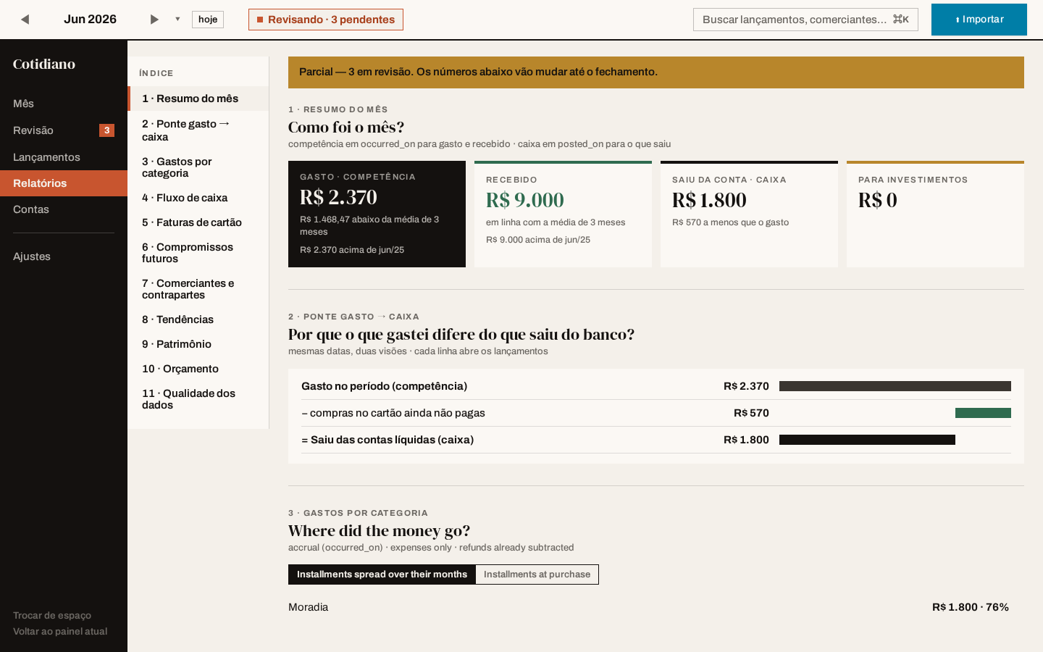Go to next month arrow

(x=154, y=20)
